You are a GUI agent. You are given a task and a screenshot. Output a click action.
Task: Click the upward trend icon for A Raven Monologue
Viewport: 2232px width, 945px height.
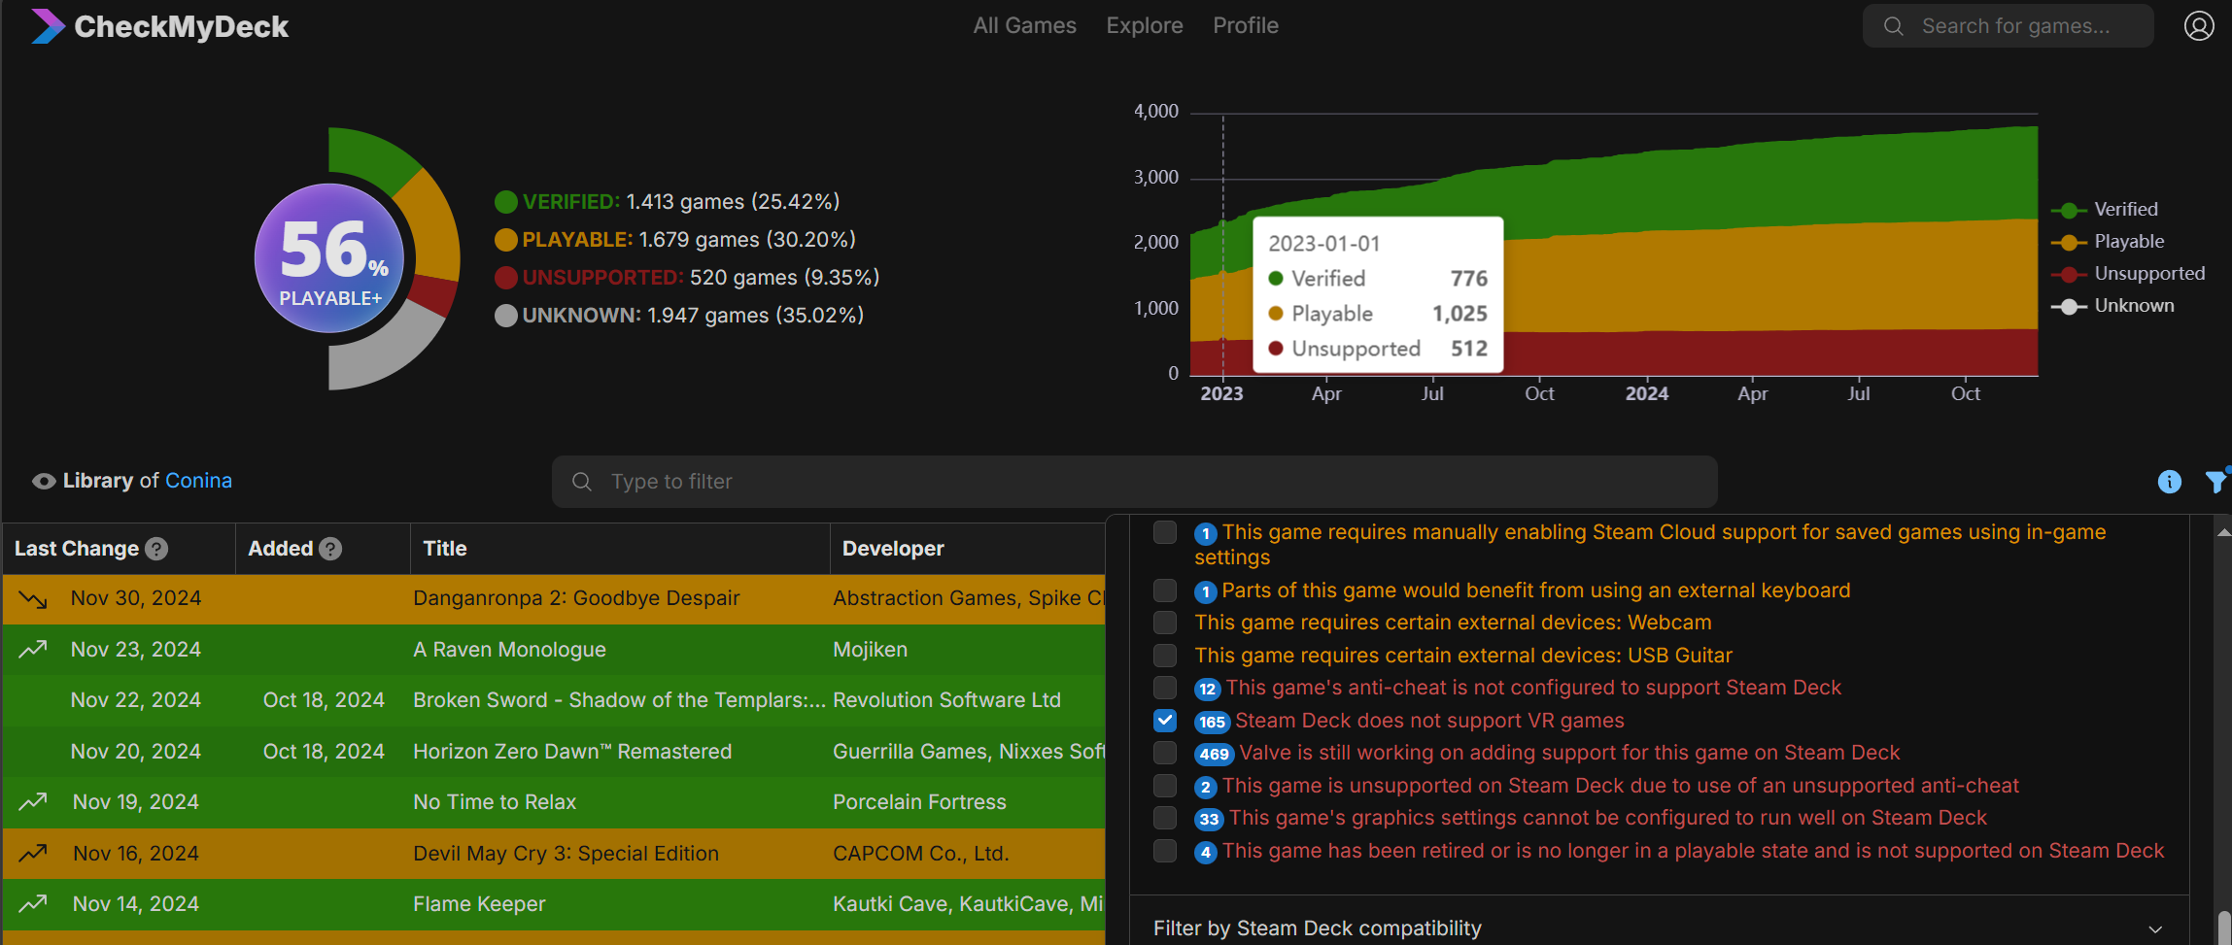tap(33, 649)
